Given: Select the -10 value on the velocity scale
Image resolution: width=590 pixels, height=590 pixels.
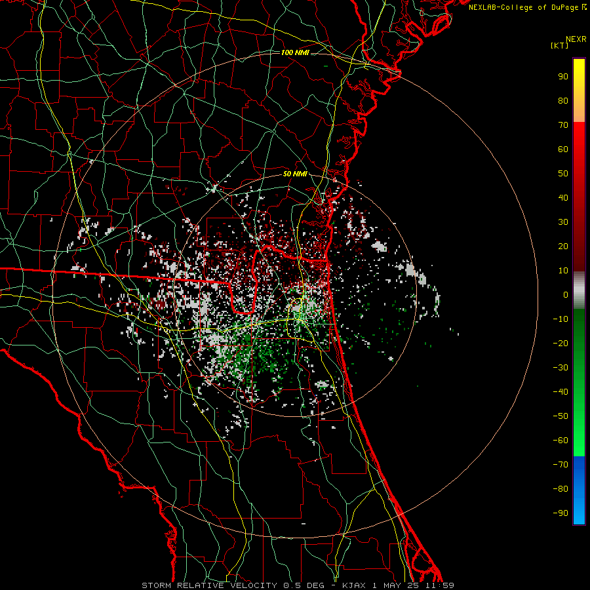Looking at the screenshot, I should point(560,319).
